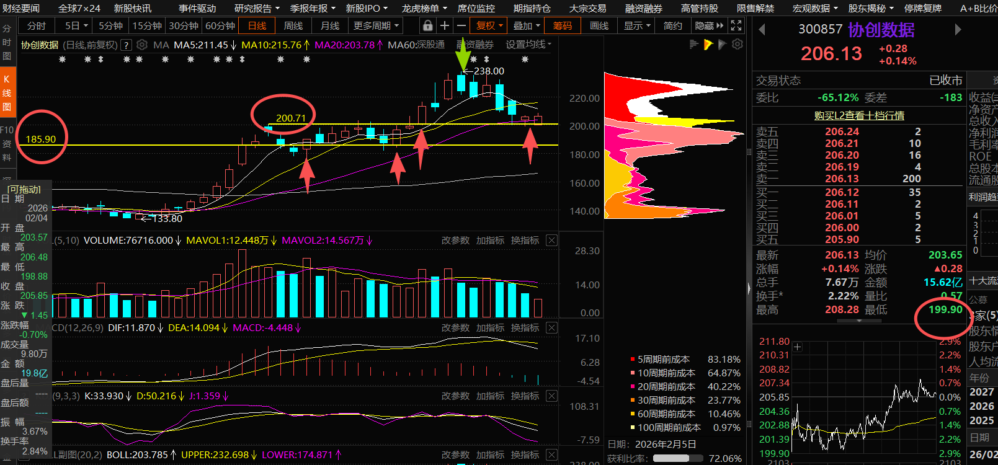This screenshot has height=465, width=998.
Task: Zoom in chart with the plus icon
Action: pyautogui.click(x=445, y=25)
